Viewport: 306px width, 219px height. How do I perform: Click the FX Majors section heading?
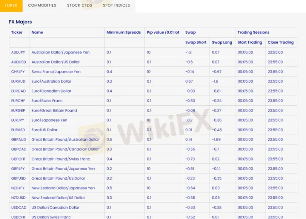20,22
